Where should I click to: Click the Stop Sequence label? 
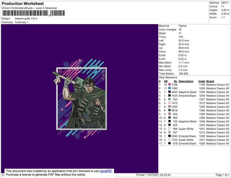point(168,77)
